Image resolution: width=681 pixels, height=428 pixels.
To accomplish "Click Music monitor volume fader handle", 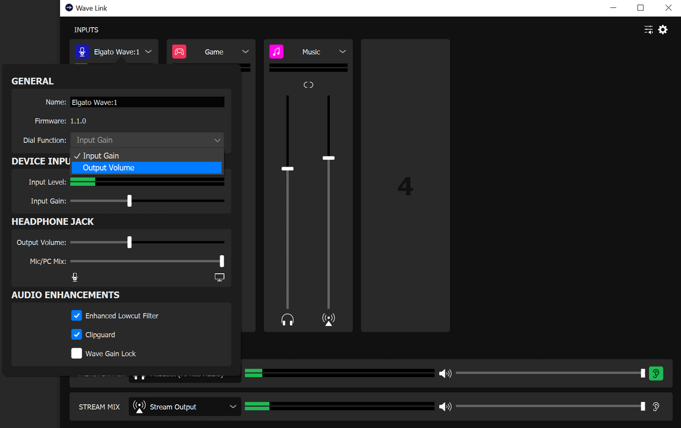I will tap(288, 169).
